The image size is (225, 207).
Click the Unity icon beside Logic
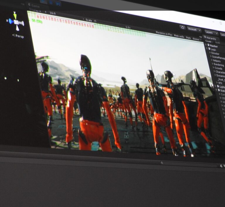point(209,49)
